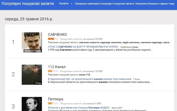Click the Savchenko photo thumbnail
Image resolution: width=177 pixels, height=111 pixels.
pos(32,42)
